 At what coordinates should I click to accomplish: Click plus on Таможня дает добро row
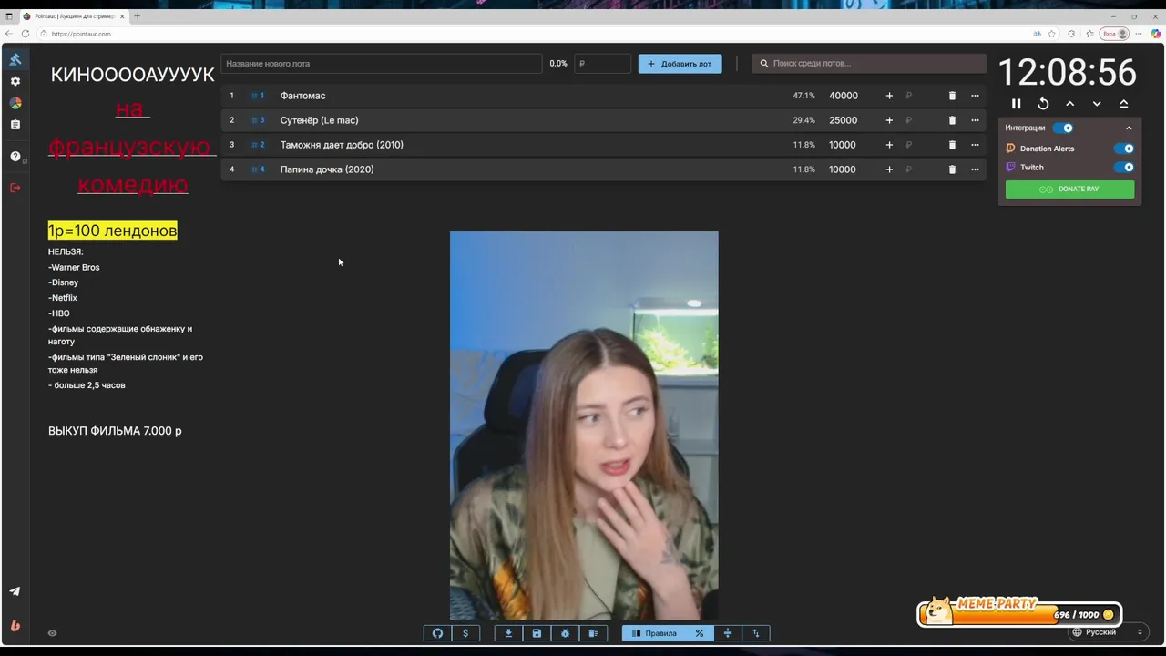pyautogui.click(x=889, y=145)
